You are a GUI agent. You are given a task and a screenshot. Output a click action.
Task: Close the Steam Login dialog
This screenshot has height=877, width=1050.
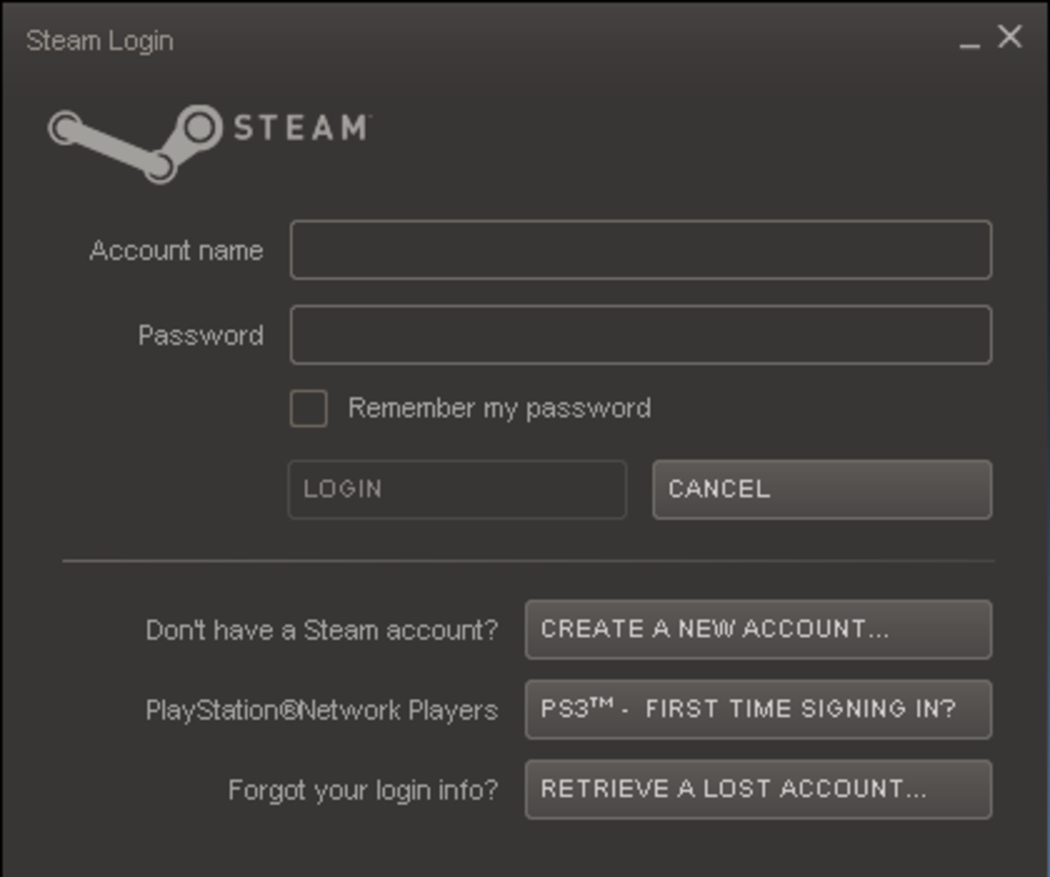[1010, 37]
